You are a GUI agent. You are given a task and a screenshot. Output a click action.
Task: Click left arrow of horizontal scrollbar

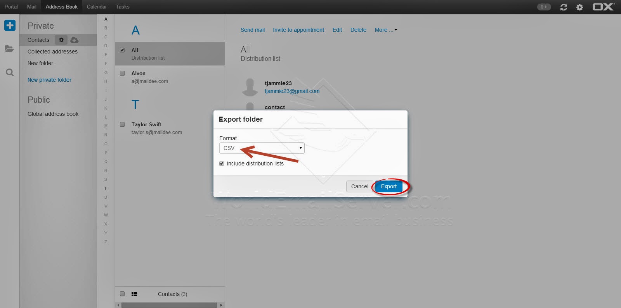tap(118, 305)
